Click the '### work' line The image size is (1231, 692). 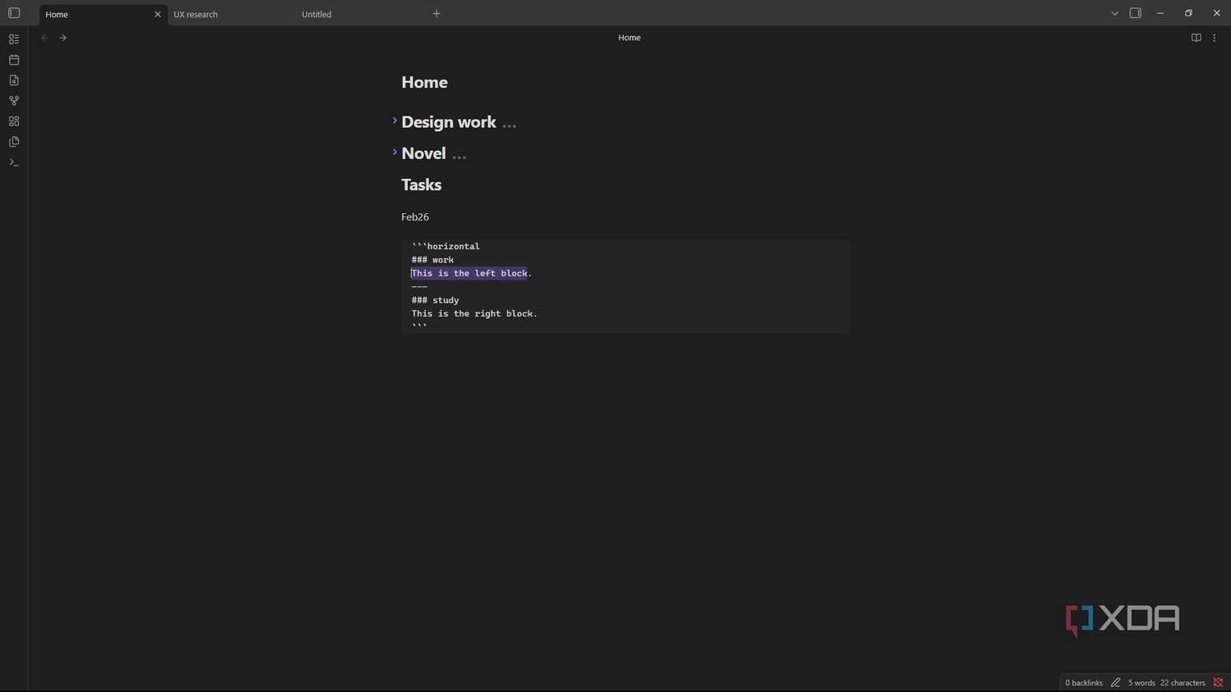tap(432, 260)
